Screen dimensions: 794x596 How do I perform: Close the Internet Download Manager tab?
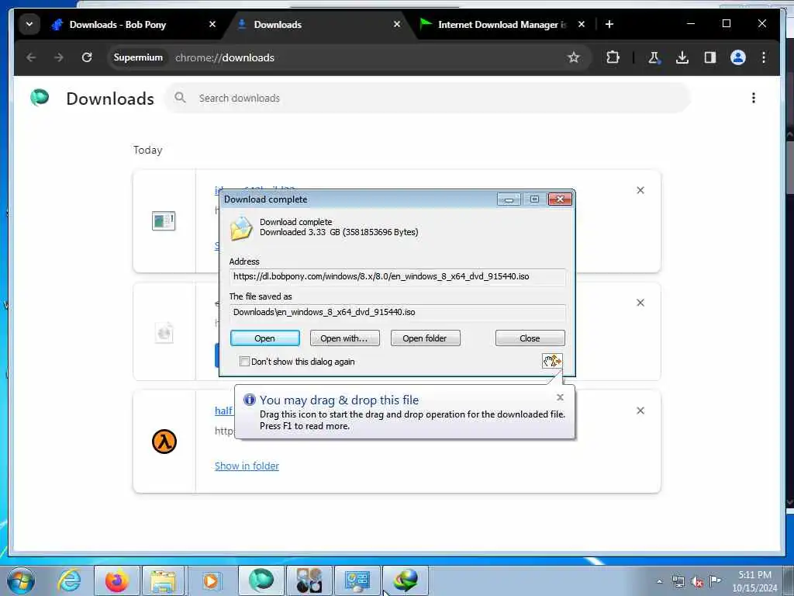tap(582, 24)
